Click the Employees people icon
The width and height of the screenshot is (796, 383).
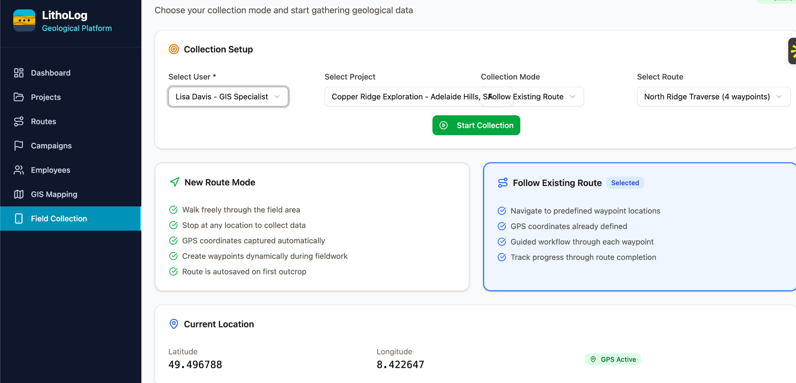pos(19,170)
